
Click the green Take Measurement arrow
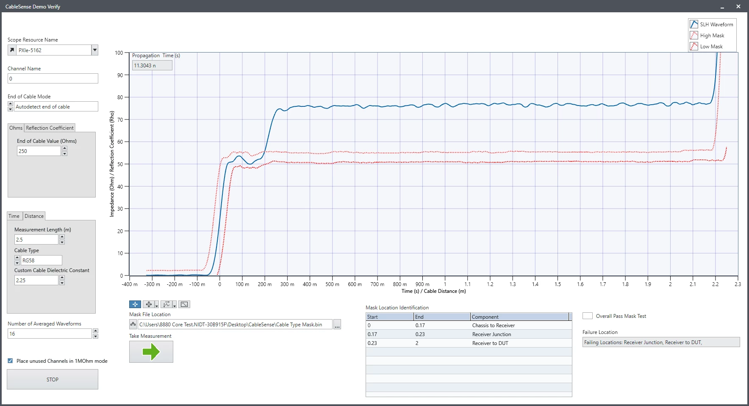click(151, 352)
